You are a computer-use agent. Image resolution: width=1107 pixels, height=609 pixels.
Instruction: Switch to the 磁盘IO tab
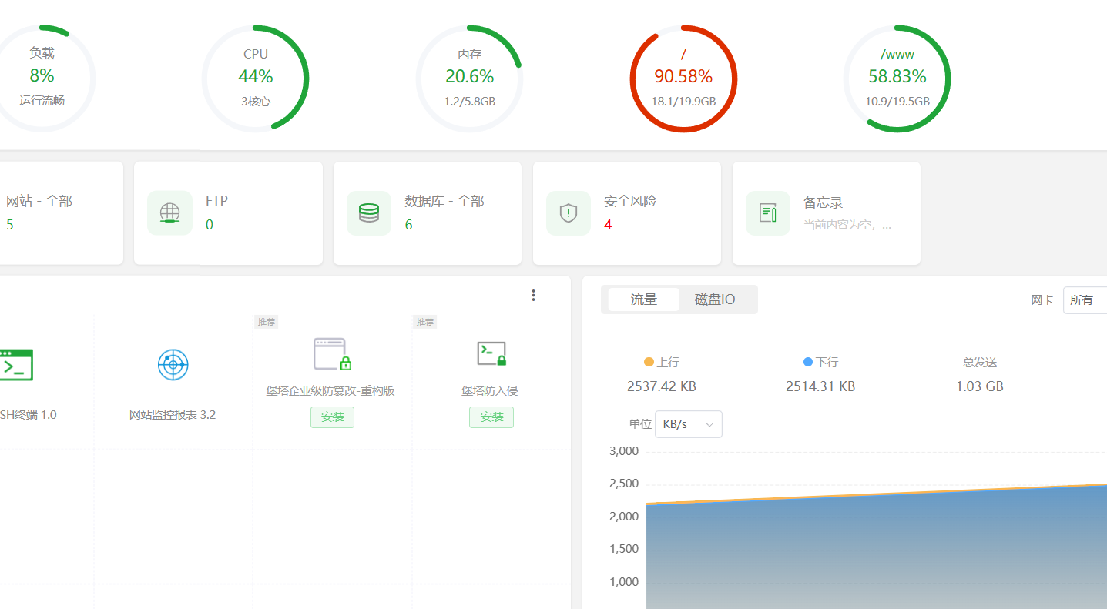pyautogui.click(x=715, y=299)
